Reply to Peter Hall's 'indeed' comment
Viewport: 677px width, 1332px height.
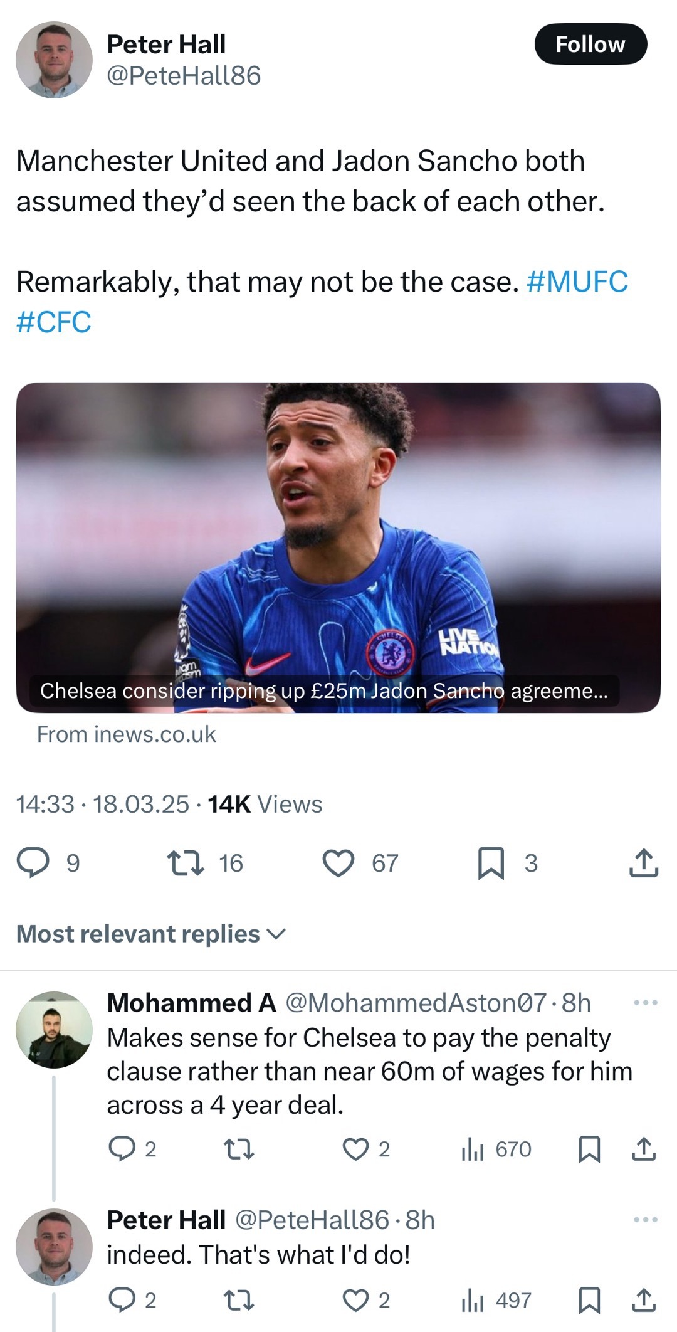(122, 1300)
